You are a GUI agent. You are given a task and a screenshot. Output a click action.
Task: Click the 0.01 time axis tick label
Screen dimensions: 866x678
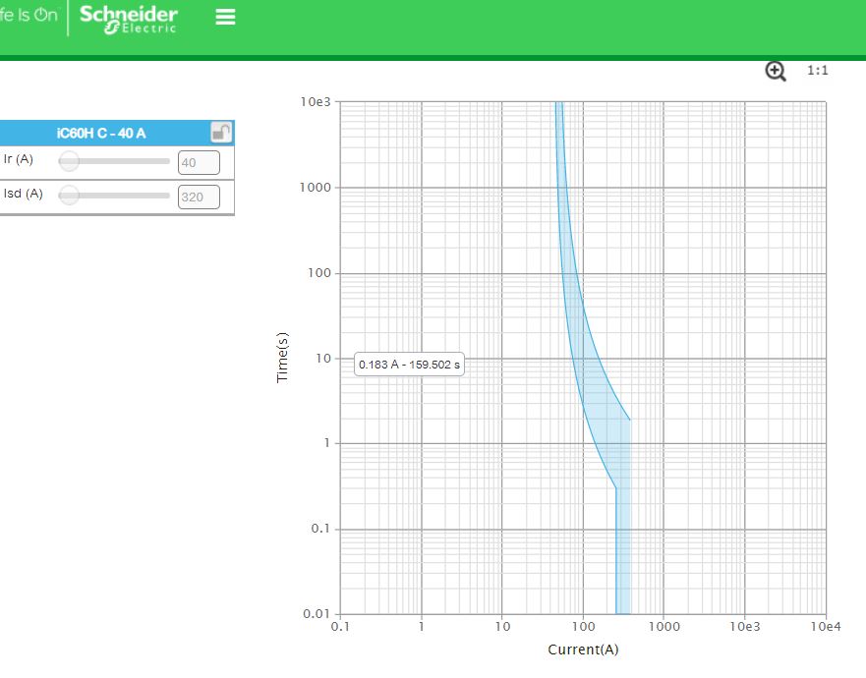point(316,613)
